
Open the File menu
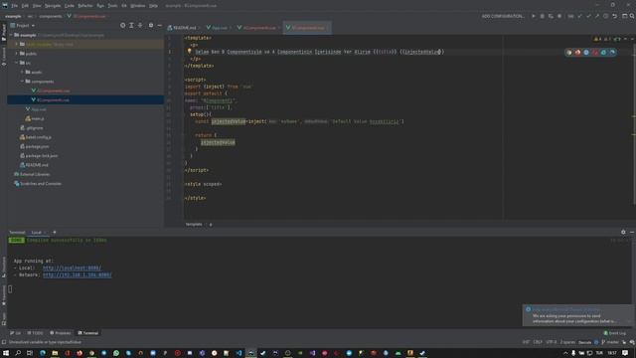15,6
